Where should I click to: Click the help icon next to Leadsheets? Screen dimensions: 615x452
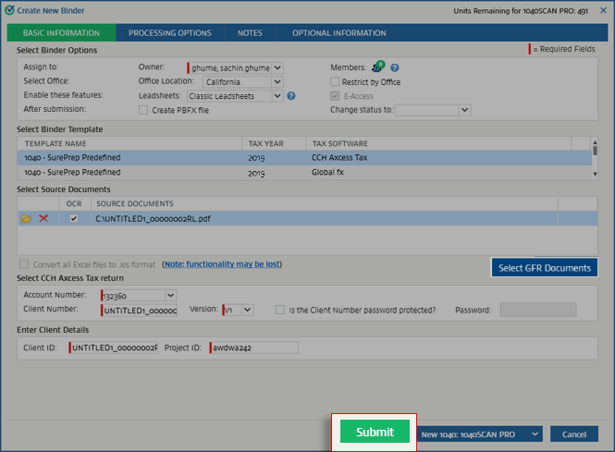291,95
